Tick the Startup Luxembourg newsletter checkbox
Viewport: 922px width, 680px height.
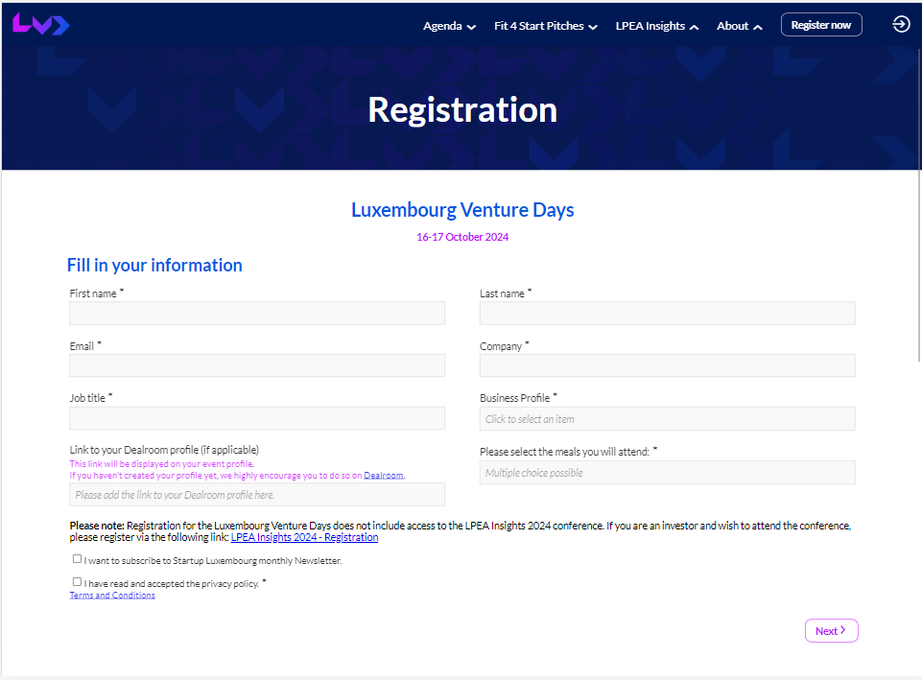(77, 559)
